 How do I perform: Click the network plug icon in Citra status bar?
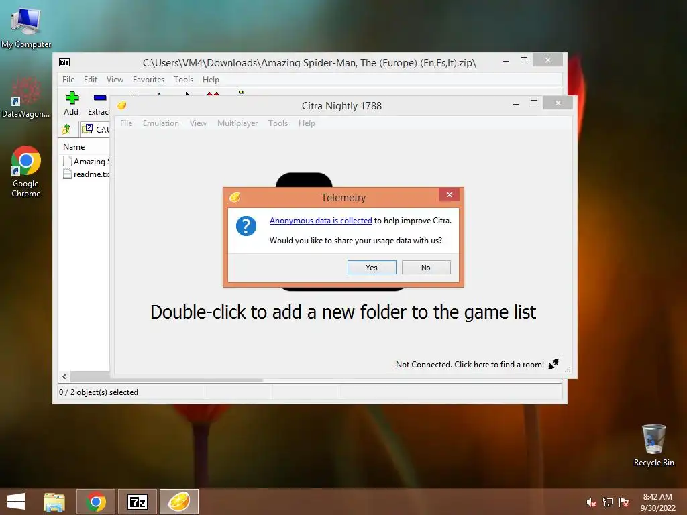(553, 364)
